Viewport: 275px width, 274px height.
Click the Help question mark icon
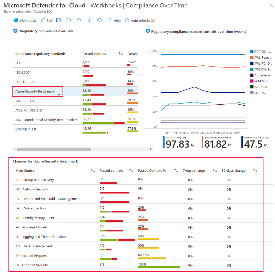pyautogui.click(x=109, y=20)
